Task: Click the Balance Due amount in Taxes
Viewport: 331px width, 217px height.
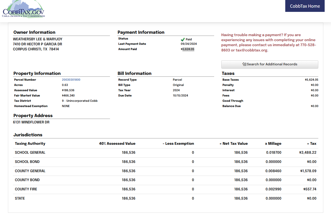Action: coord(314,106)
